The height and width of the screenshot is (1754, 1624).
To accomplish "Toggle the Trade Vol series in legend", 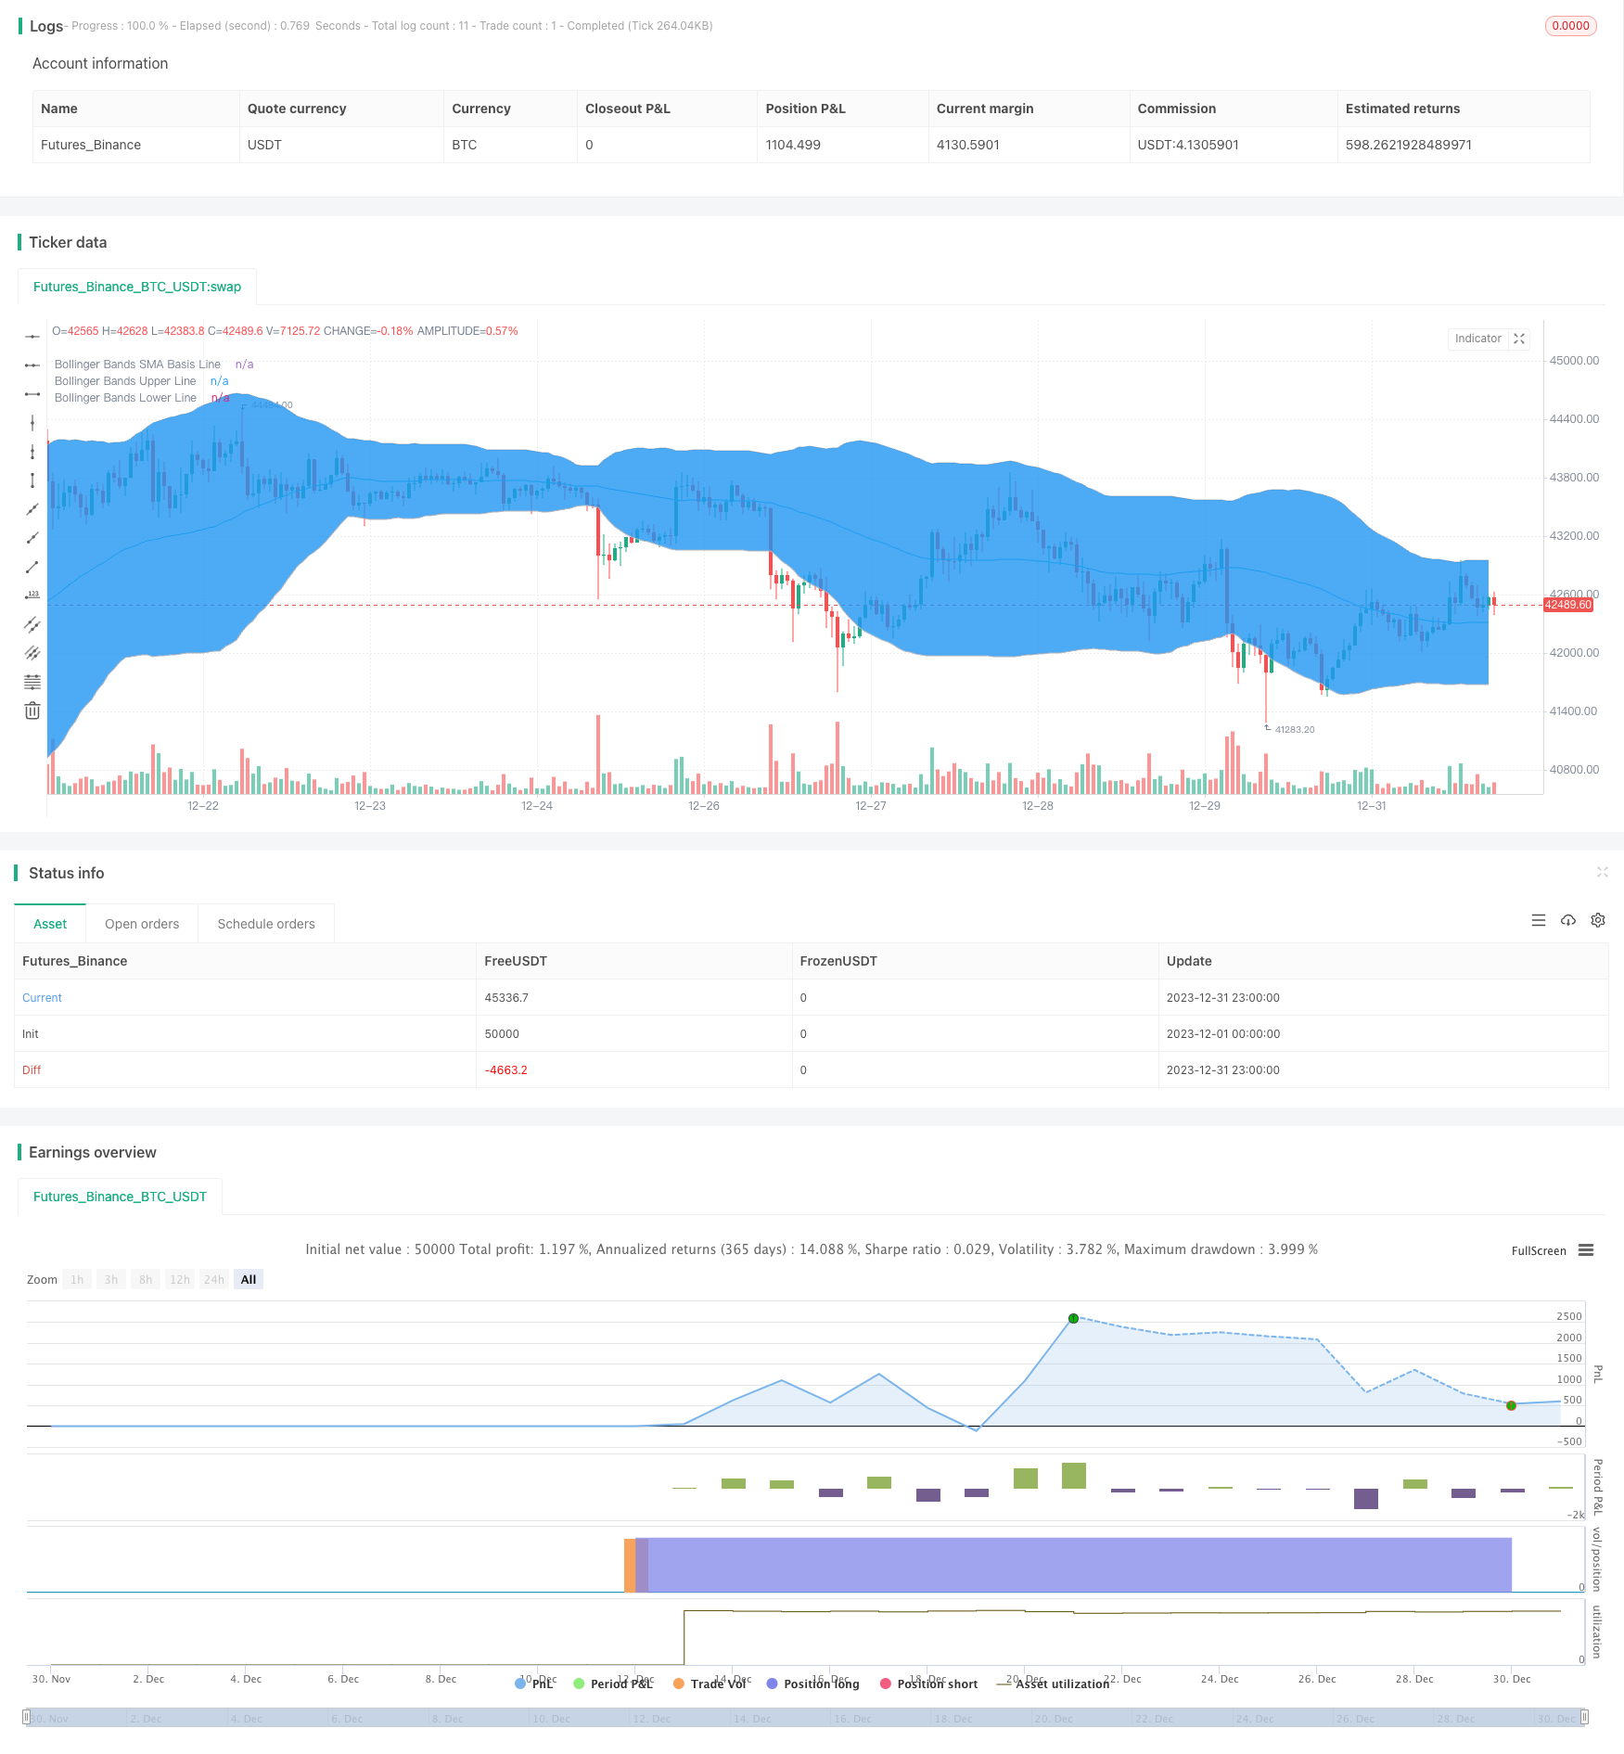I will pos(710,1684).
